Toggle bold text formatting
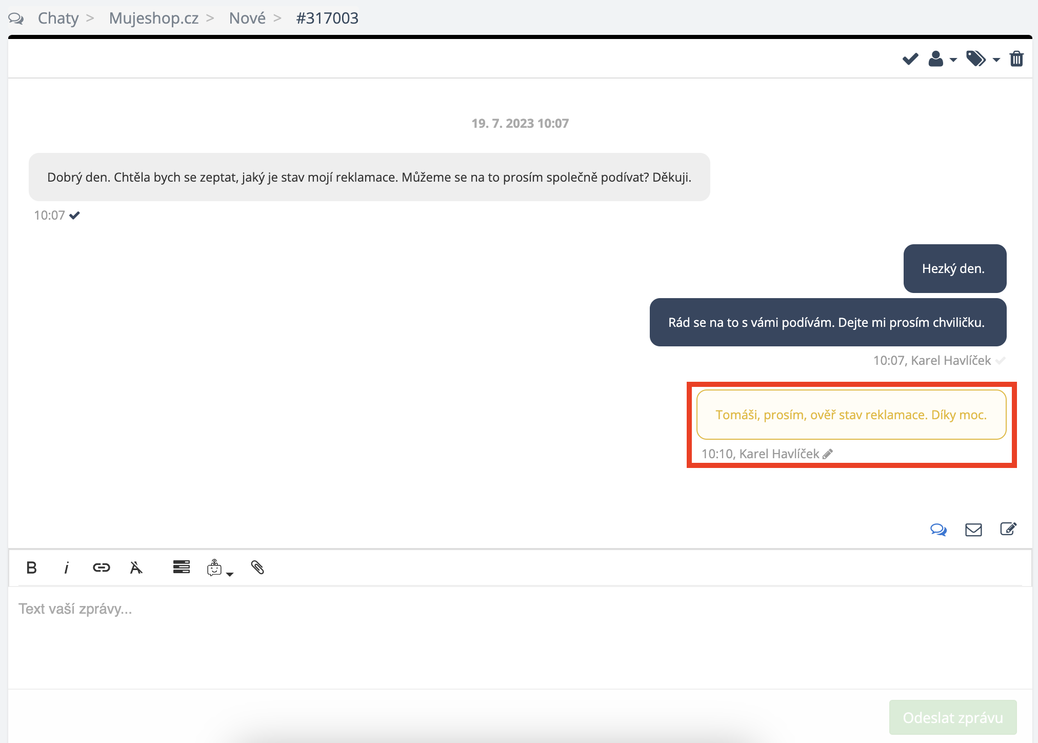The image size is (1038, 743). (x=31, y=568)
